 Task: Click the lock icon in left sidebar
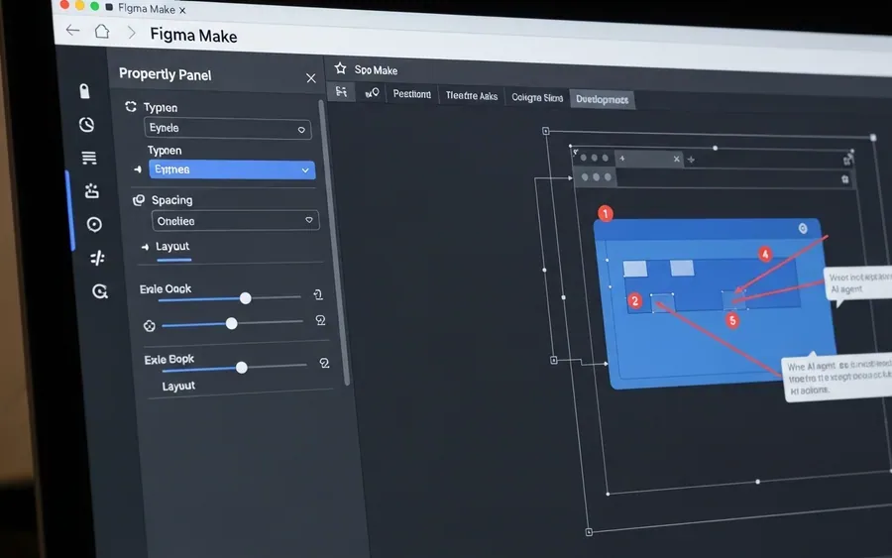(85, 91)
